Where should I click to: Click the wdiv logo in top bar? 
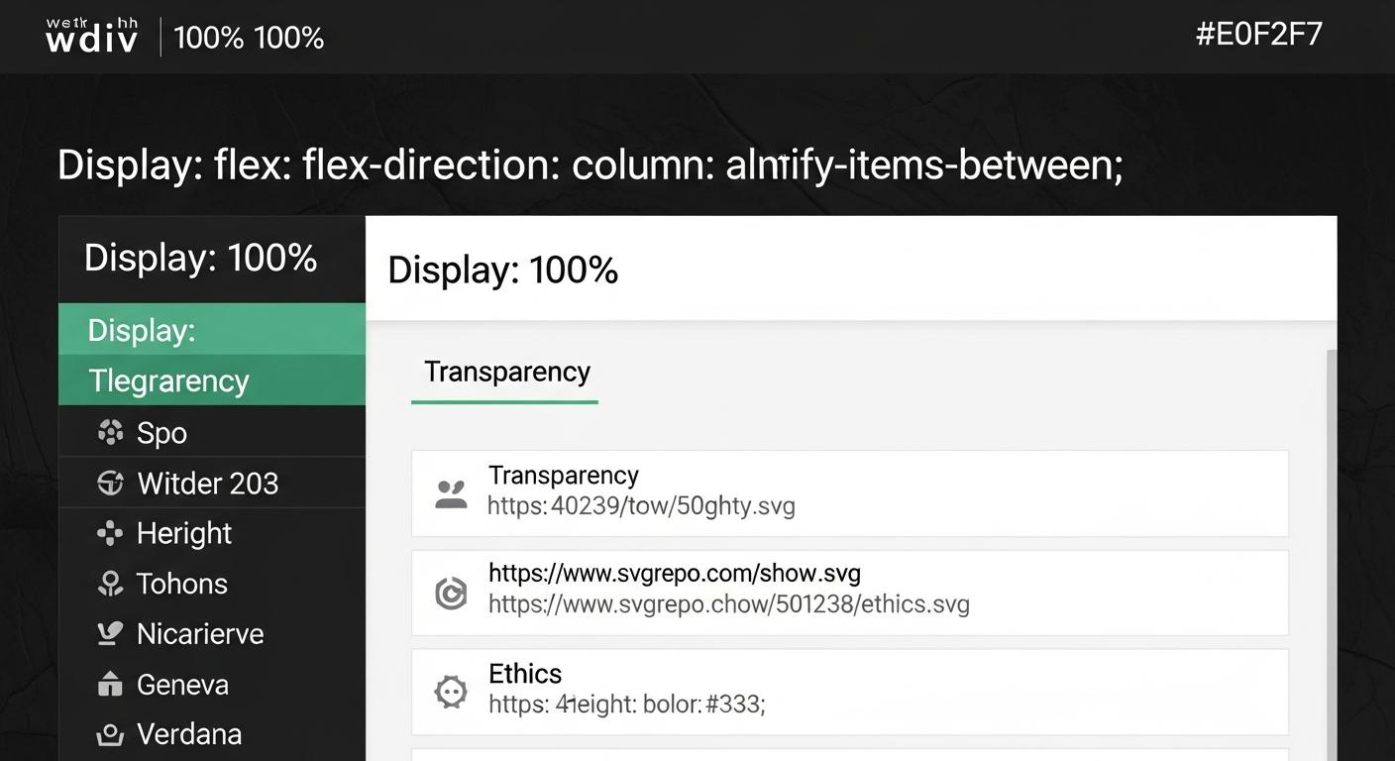pos(92,37)
